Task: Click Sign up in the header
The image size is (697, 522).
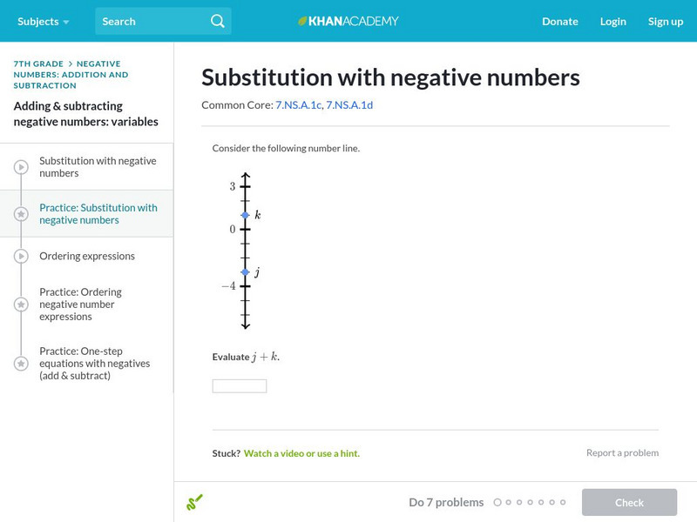Action: tap(666, 21)
